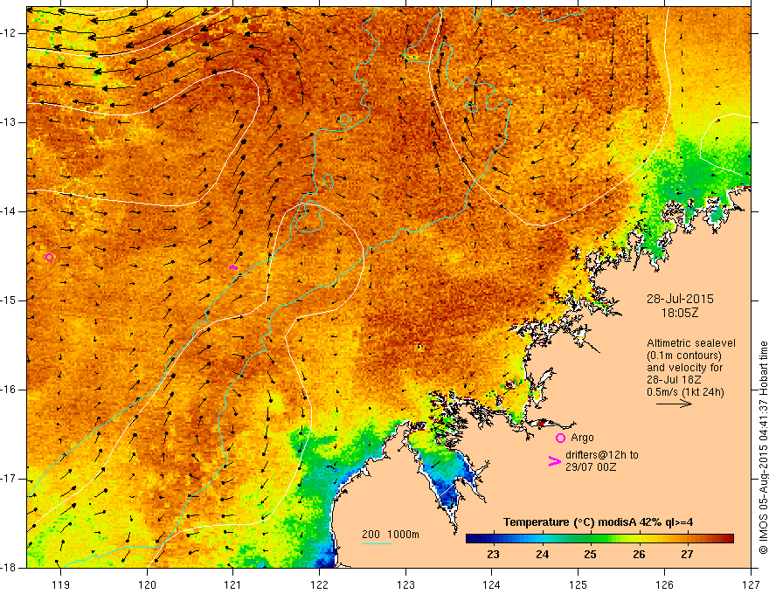
Task: Click the colorbar tick label "26"
Action: click(x=639, y=555)
